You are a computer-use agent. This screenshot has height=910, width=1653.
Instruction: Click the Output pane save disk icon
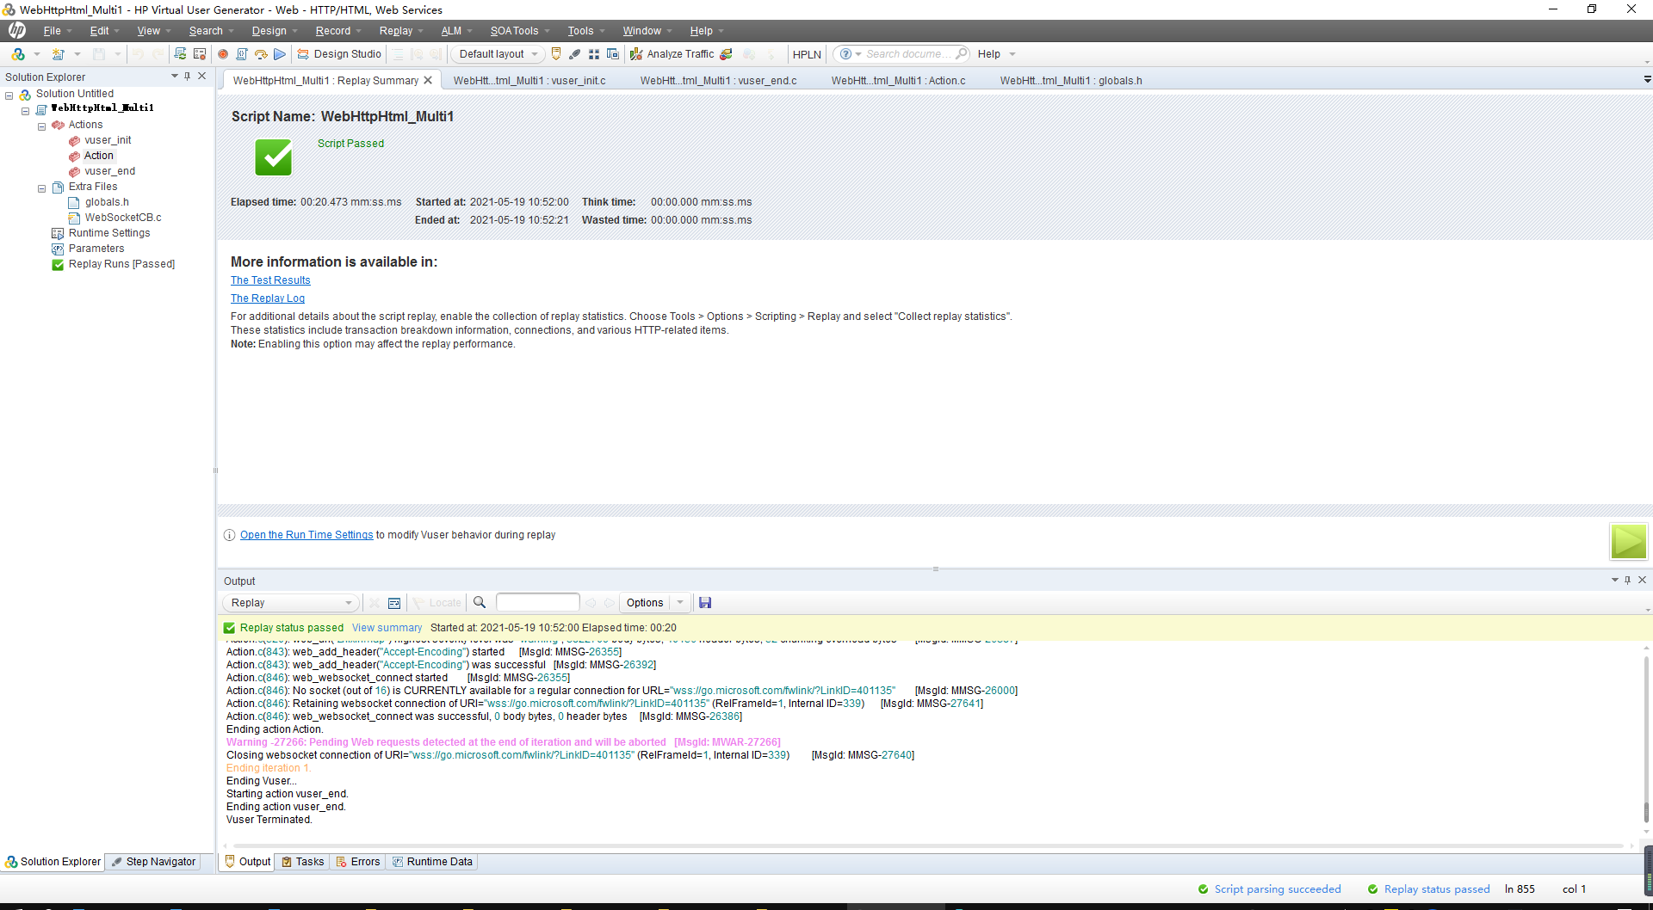(x=705, y=603)
